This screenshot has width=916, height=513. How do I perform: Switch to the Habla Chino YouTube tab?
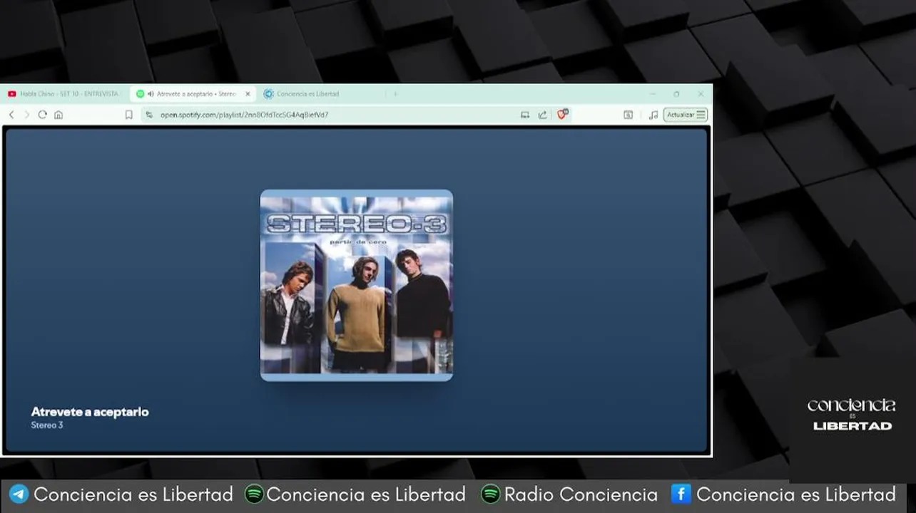click(64, 94)
